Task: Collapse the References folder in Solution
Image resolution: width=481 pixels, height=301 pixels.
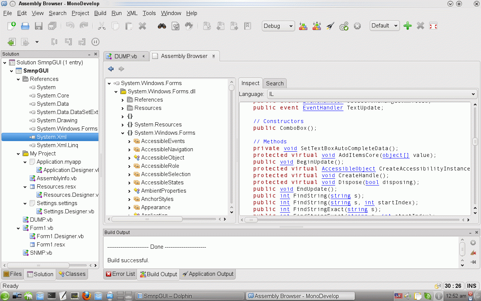Action: pyautogui.click(x=18, y=79)
